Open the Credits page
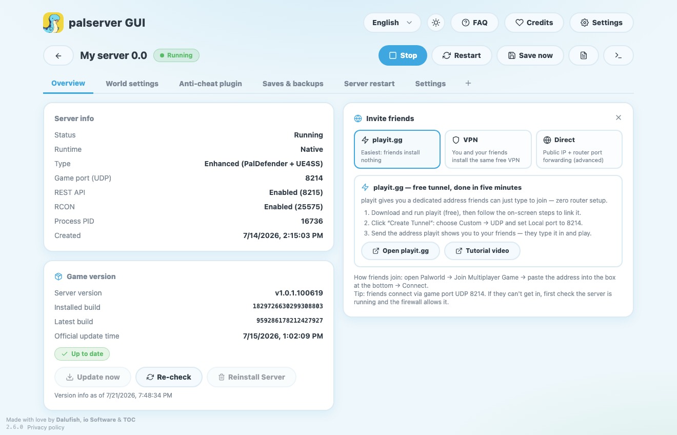 coord(534,23)
